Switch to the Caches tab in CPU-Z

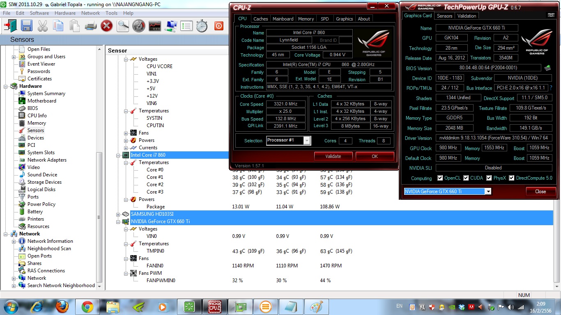pos(261,19)
